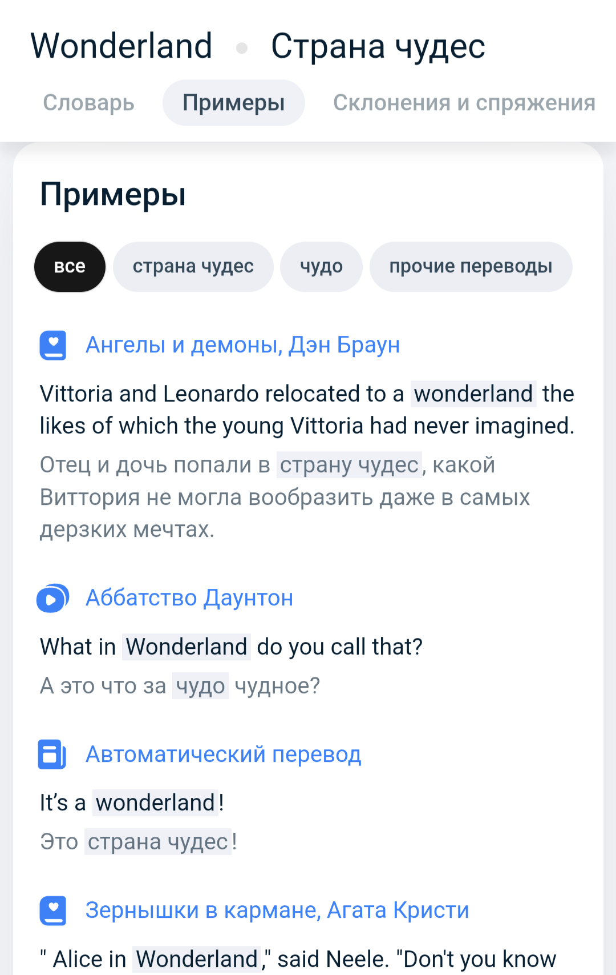Click the 'Wonderland' page title
The height and width of the screenshot is (975, 616).
point(121,46)
